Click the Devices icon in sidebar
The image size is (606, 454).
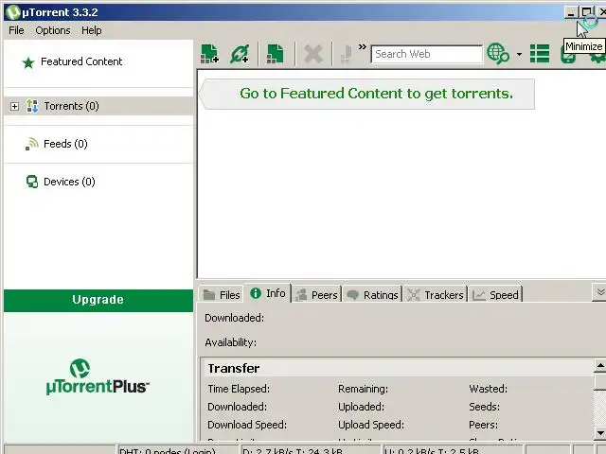tap(32, 182)
